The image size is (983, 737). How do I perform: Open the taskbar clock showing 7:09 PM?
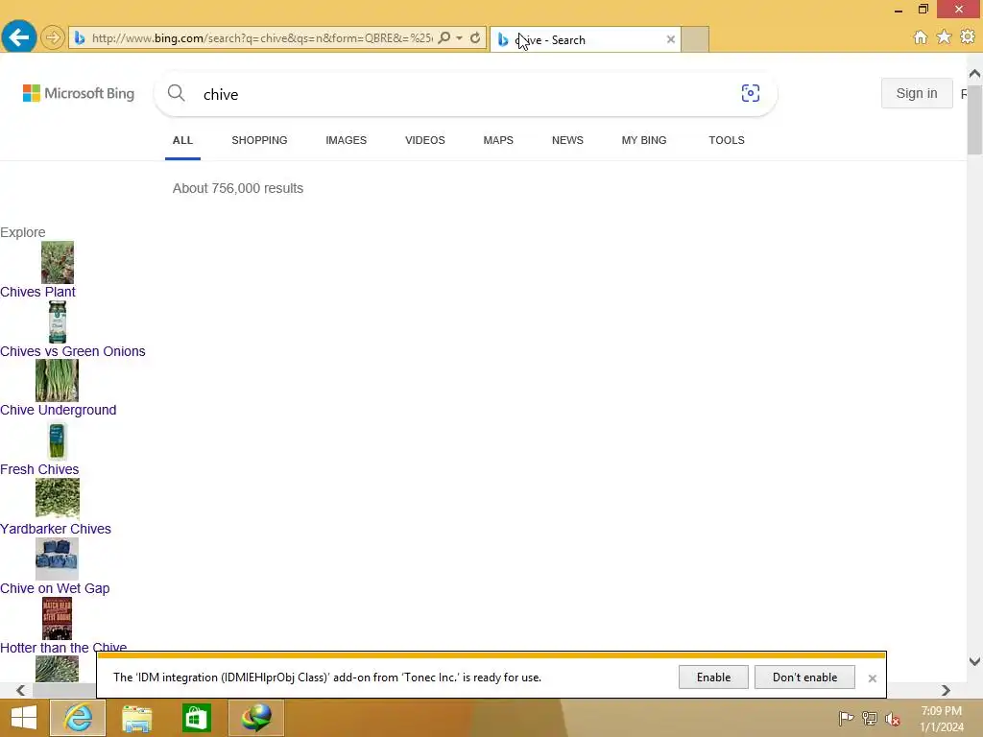pos(942,718)
